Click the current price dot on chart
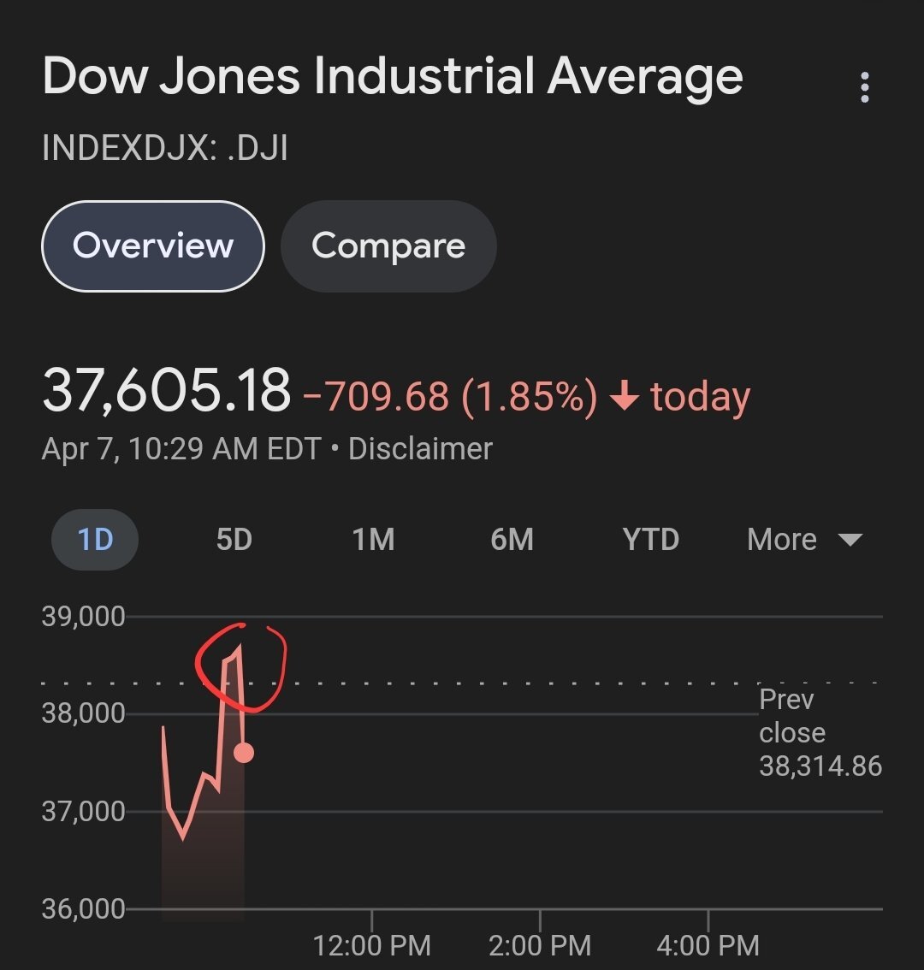The image size is (924, 970). (244, 753)
